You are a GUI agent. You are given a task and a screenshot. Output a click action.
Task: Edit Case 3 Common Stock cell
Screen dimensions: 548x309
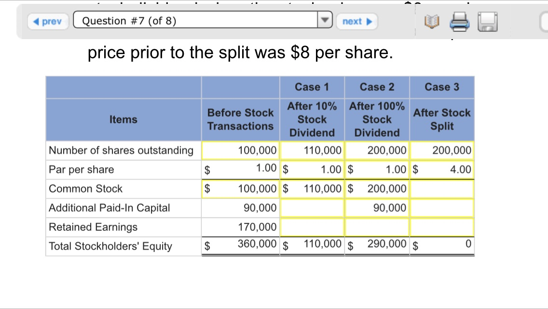pyautogui.click(x=442, y=189)
